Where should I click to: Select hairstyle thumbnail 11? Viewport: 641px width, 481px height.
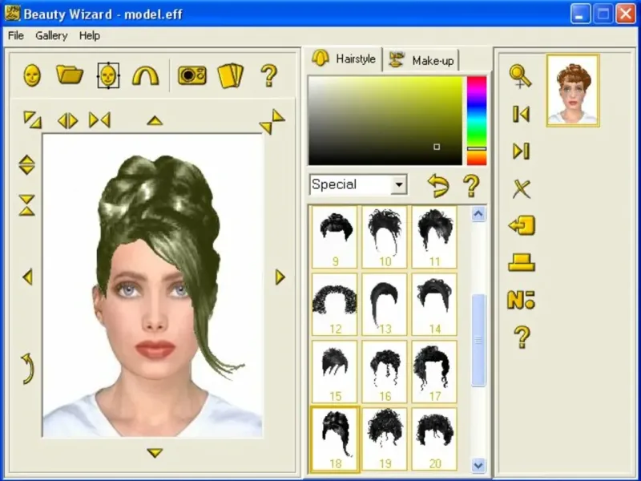[x=434, y=237]
